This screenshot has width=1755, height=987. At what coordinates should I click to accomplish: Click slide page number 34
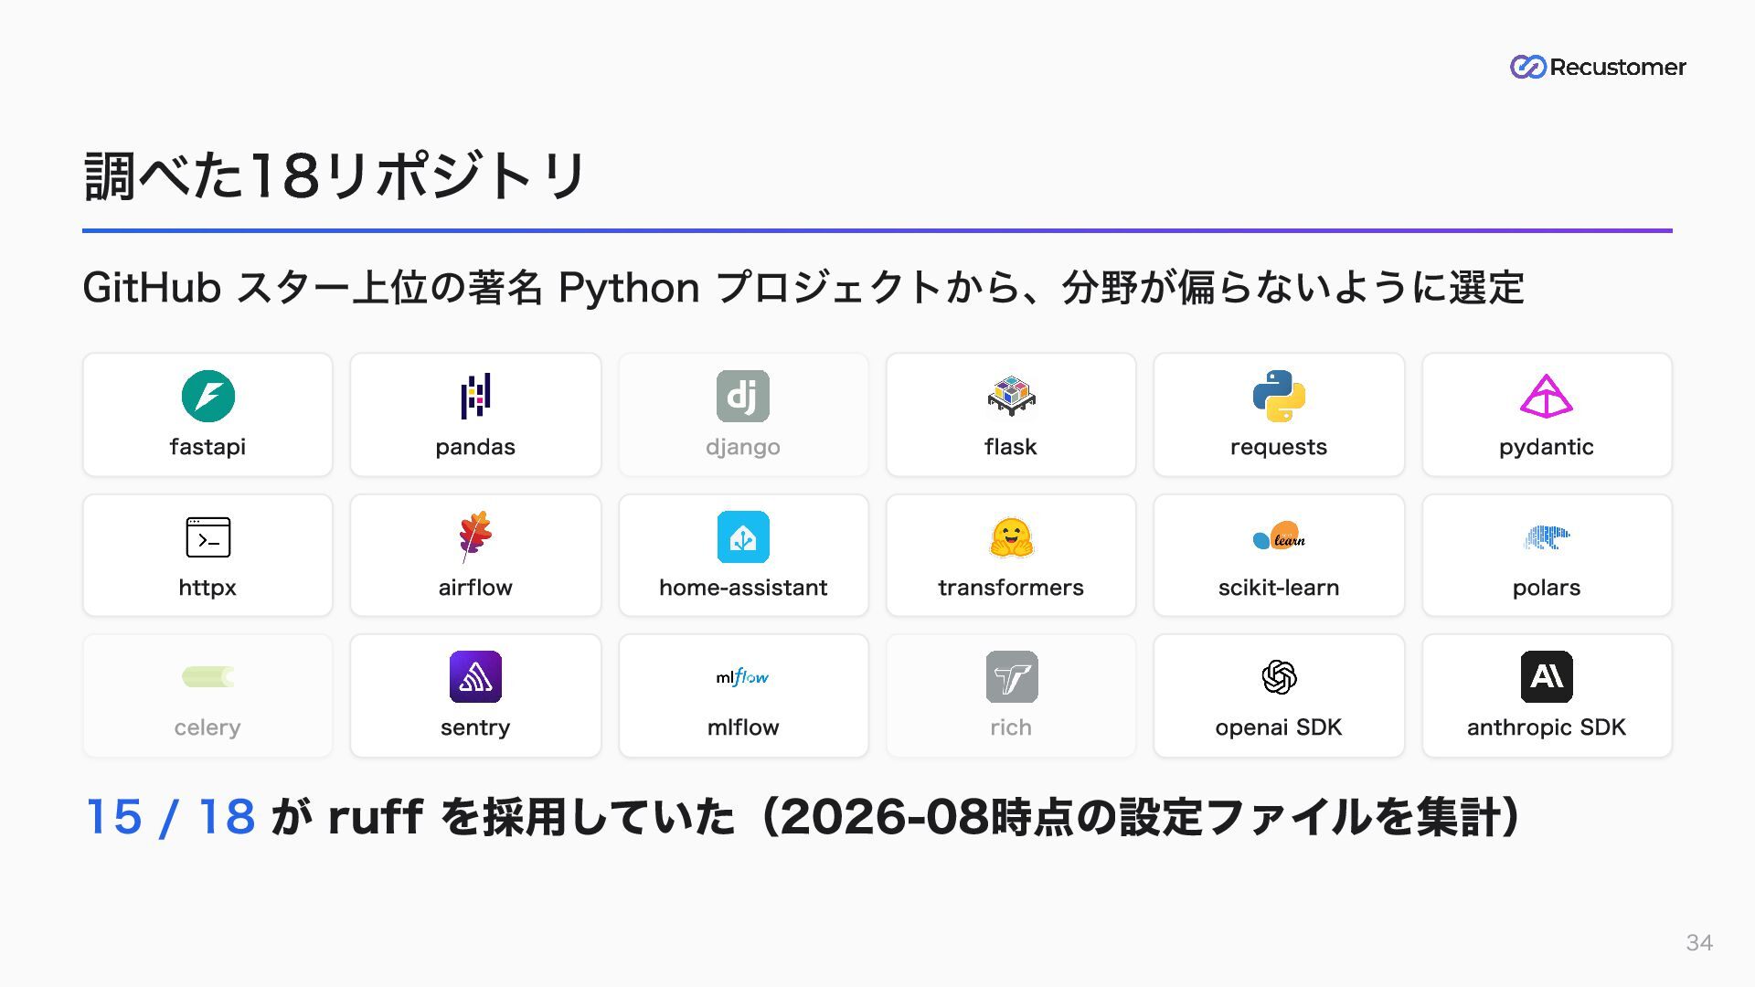click(x=1699, y=943)
